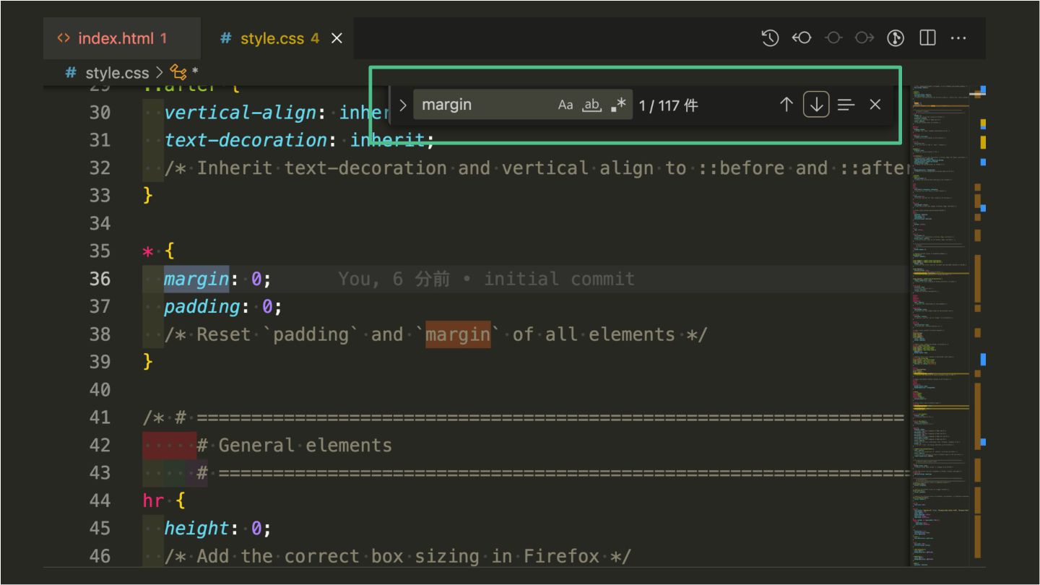Click style.css in the breadcrumb

point(116,73)
